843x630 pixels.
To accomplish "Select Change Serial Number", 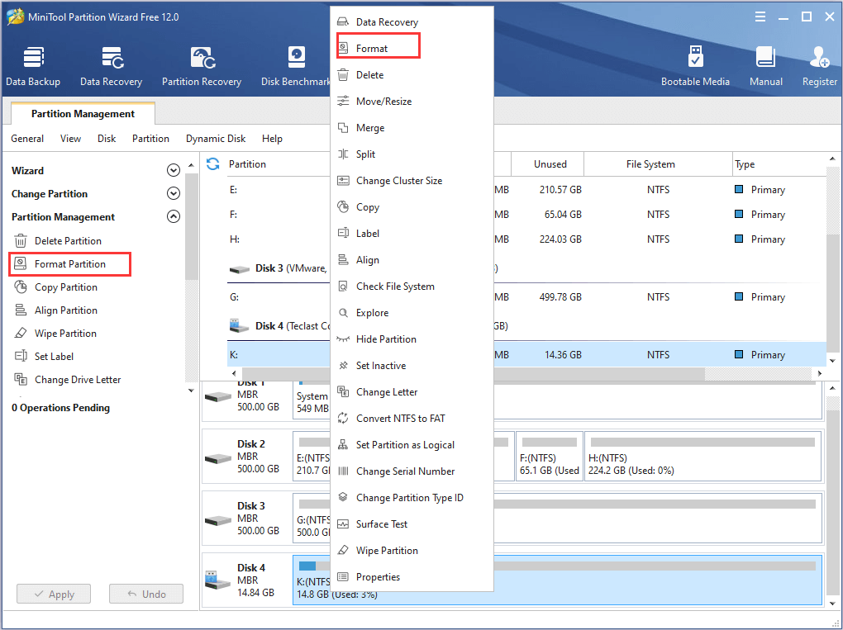I will [x=412, y=471].
